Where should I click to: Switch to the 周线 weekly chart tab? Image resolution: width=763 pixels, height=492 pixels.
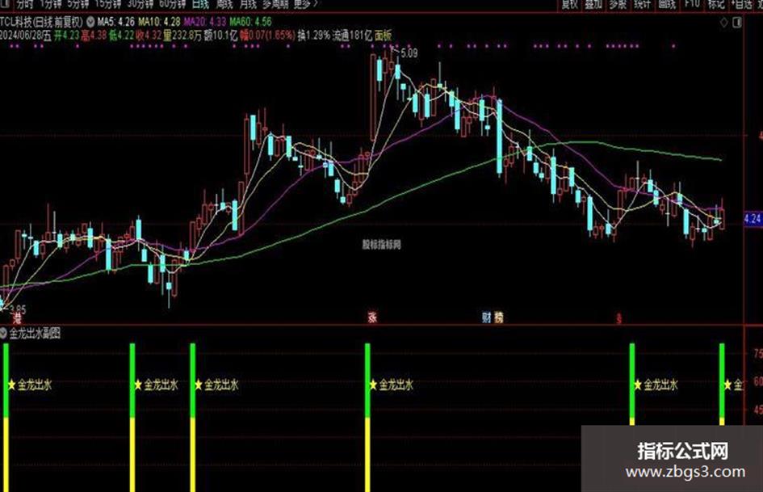point(224,4)
